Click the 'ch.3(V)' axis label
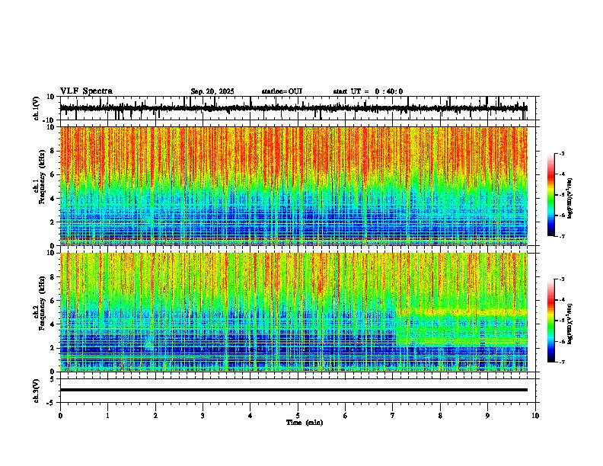Screen dimensions: 603x466 click(x=37, y=391)
